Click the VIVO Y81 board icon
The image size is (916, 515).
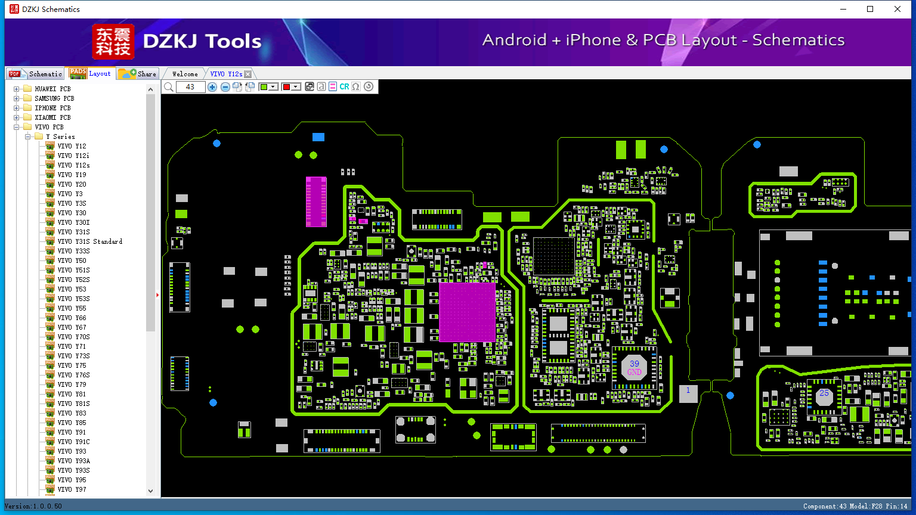pos(50,394)
